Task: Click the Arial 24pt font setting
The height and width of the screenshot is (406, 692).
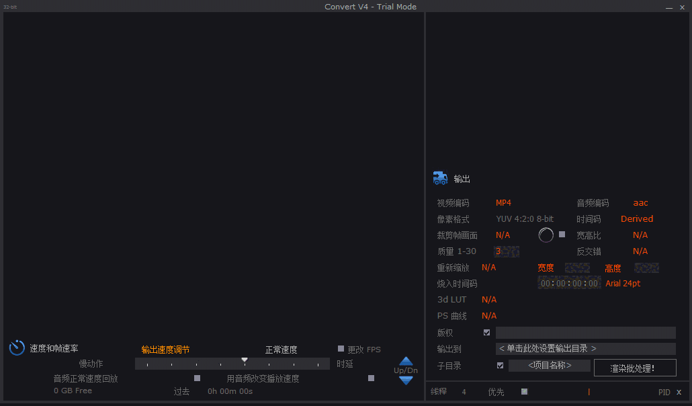Action: 622,283
